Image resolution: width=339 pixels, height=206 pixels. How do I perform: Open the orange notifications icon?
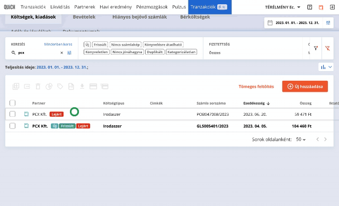(x=321, y=7)
